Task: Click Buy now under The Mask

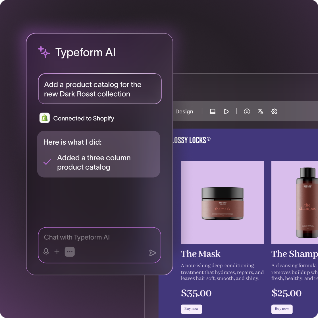Action: point(191,309)
